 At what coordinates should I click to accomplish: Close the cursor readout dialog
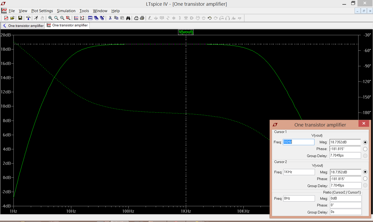[x=364, y=123]
